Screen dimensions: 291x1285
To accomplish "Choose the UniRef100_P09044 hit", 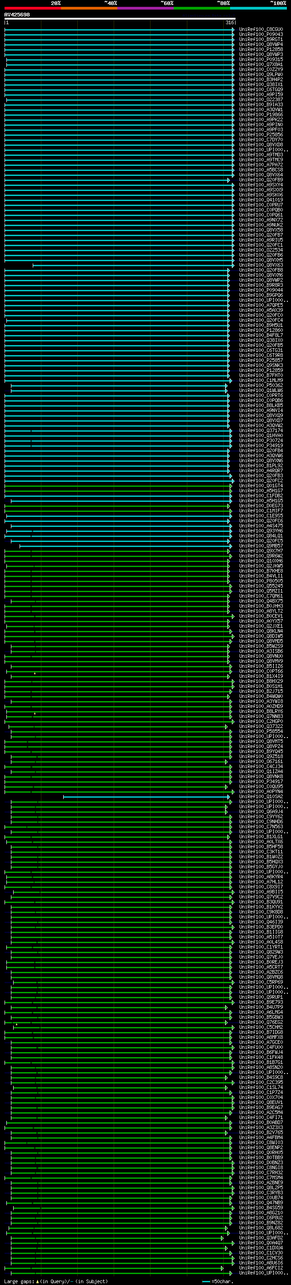I will [x=261, y=290].
